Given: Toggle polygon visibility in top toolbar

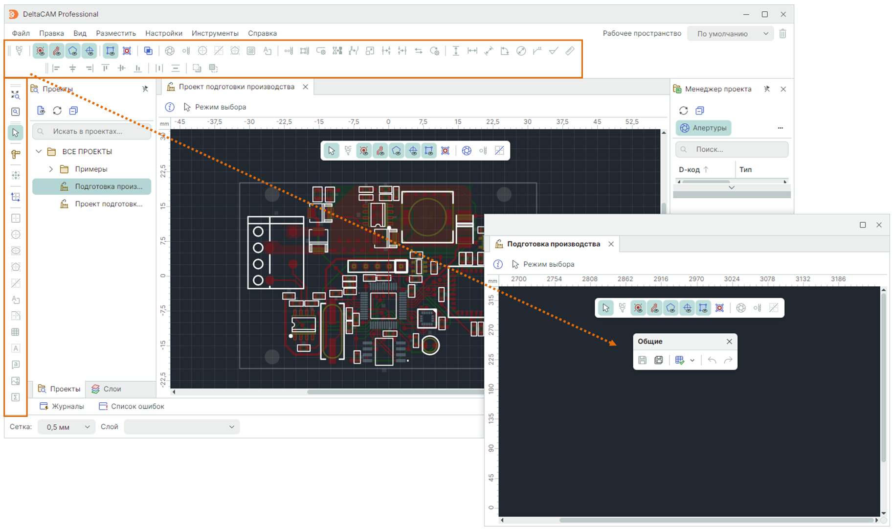Looking at the screenshot, I should point(73,51).
